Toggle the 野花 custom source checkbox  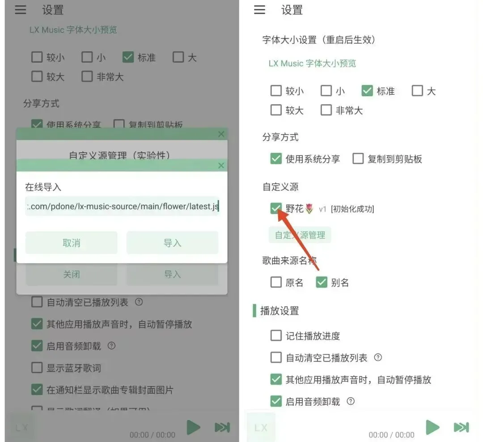click(275, 208)
